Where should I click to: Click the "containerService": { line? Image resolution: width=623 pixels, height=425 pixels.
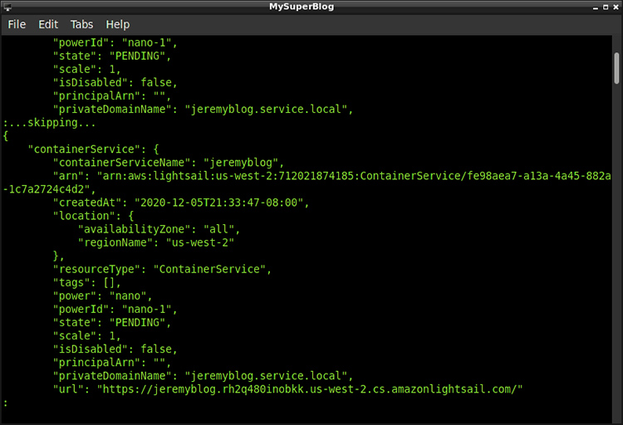coord(93,149)
